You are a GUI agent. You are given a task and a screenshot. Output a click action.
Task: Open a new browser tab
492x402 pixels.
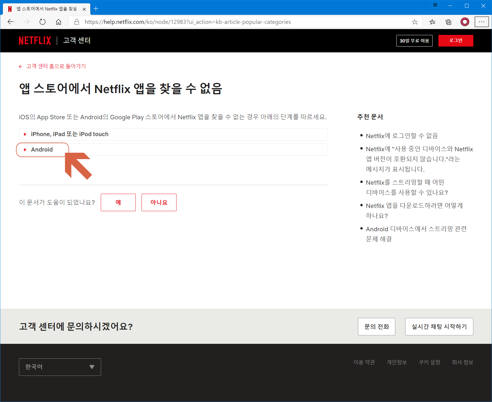tap(96, 9)
